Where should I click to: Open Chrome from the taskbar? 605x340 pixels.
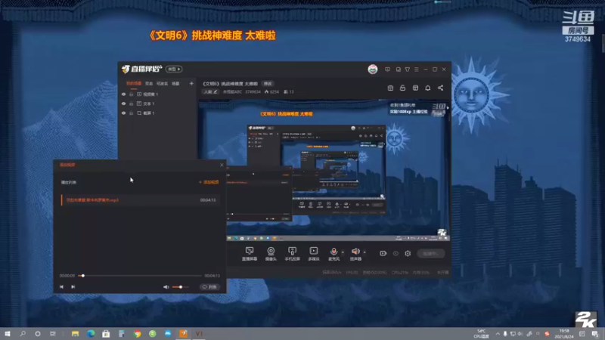pos(137,333)
